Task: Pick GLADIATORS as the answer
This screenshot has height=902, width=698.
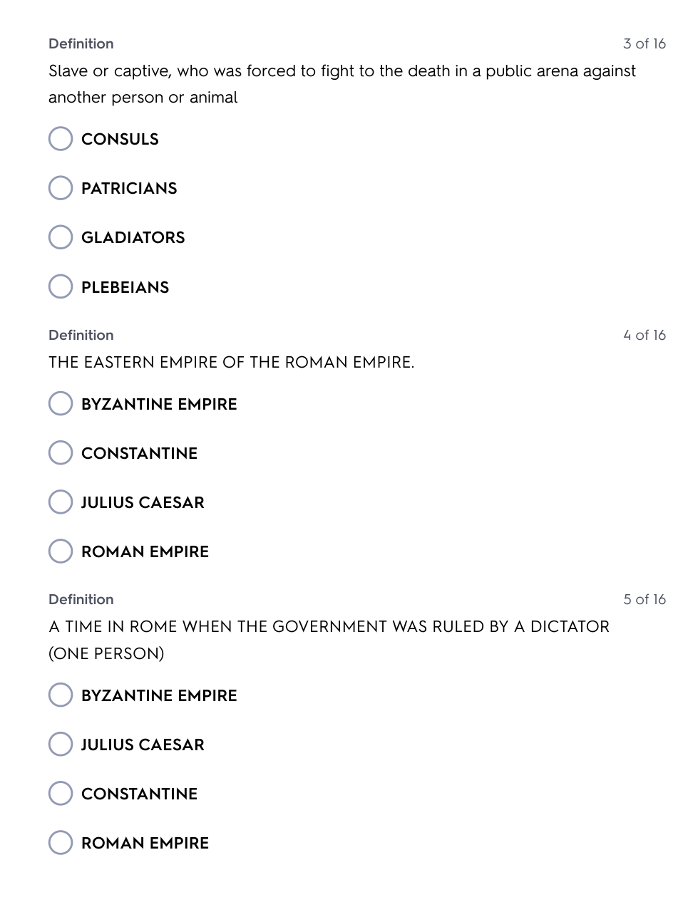Action: pyautogui.click(x=61, y=237)
